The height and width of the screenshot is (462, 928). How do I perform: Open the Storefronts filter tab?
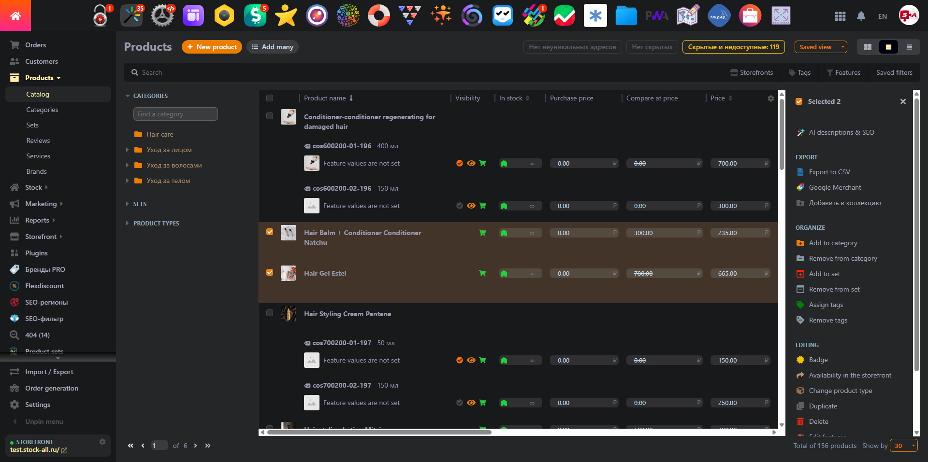coord(752,72)
